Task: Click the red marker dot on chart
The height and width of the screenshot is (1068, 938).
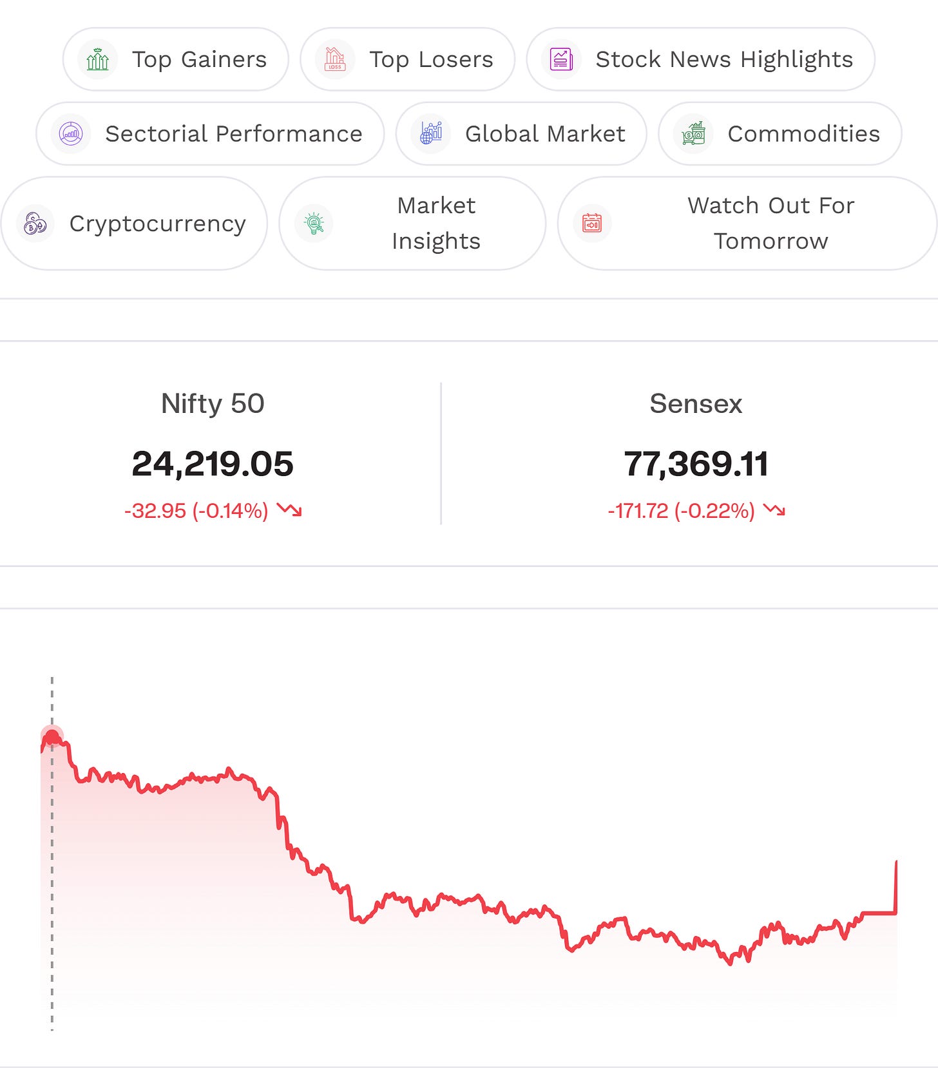Action: 52,736
